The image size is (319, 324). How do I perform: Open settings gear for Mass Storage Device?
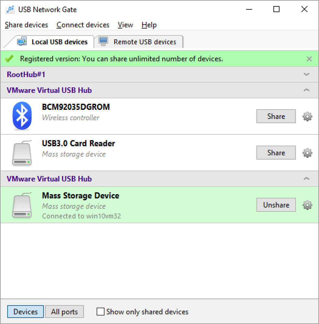(x=307, y=205)
